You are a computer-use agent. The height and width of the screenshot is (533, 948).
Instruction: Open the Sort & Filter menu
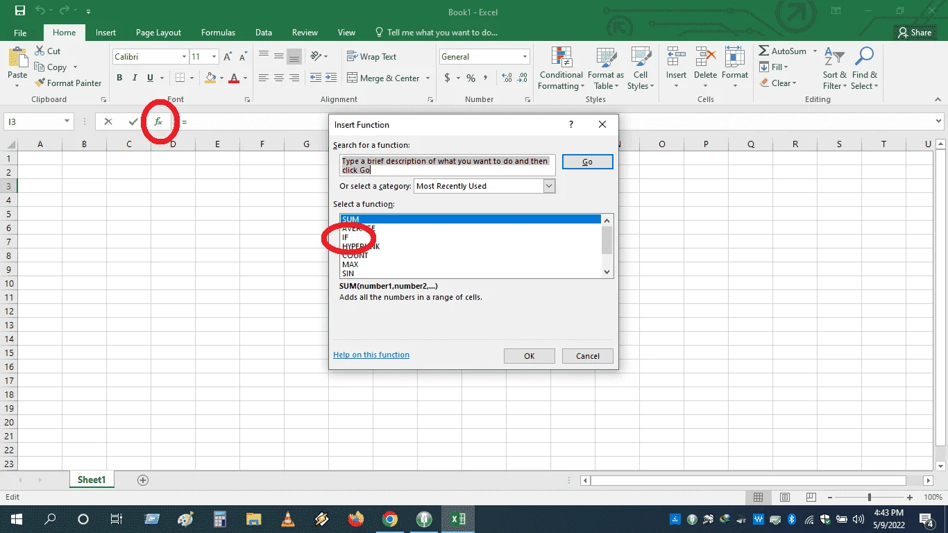pyautogui.click(x=835, y=68)
